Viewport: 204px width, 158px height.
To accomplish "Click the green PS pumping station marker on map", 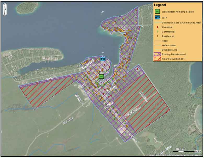I will tap(101, 76).
